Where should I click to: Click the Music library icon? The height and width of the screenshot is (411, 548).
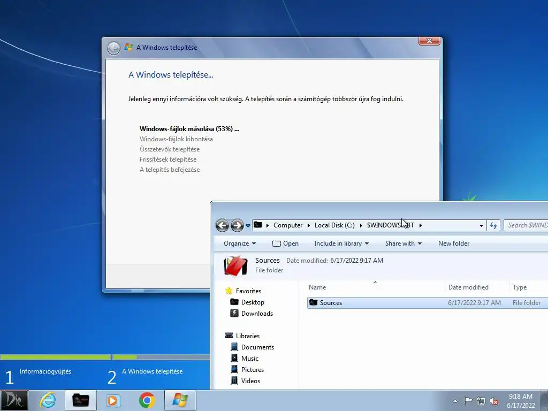[x=234, y=358]
